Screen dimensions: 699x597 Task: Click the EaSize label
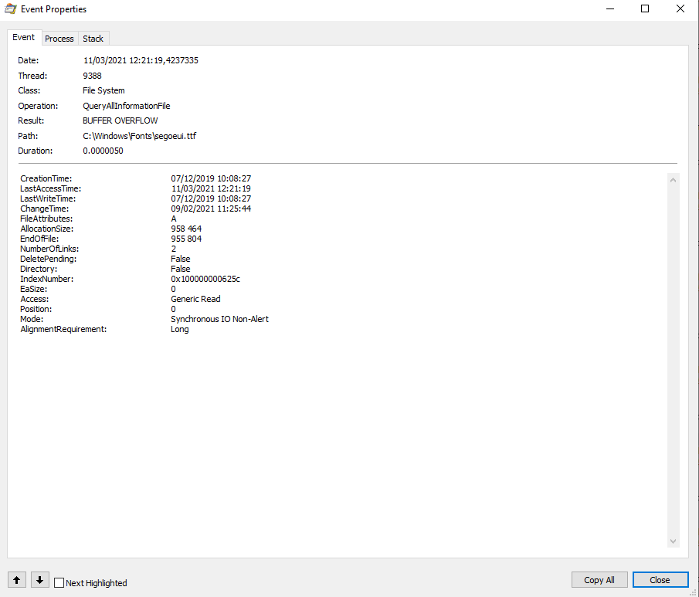click(x=33, y=289)
